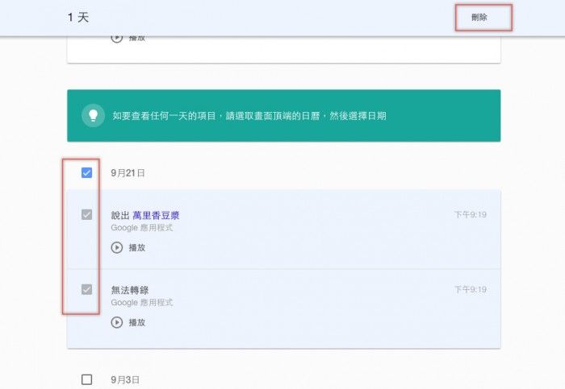This screenshot has width=565, height=389.
Task: Select the 9月21日 date heading
Action: pyautogui.click(x=128, y=173)
